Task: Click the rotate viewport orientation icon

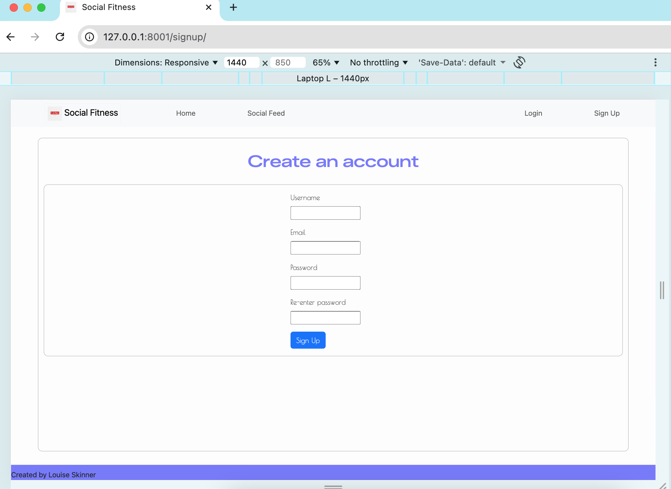Action: [x=520, y=62]
